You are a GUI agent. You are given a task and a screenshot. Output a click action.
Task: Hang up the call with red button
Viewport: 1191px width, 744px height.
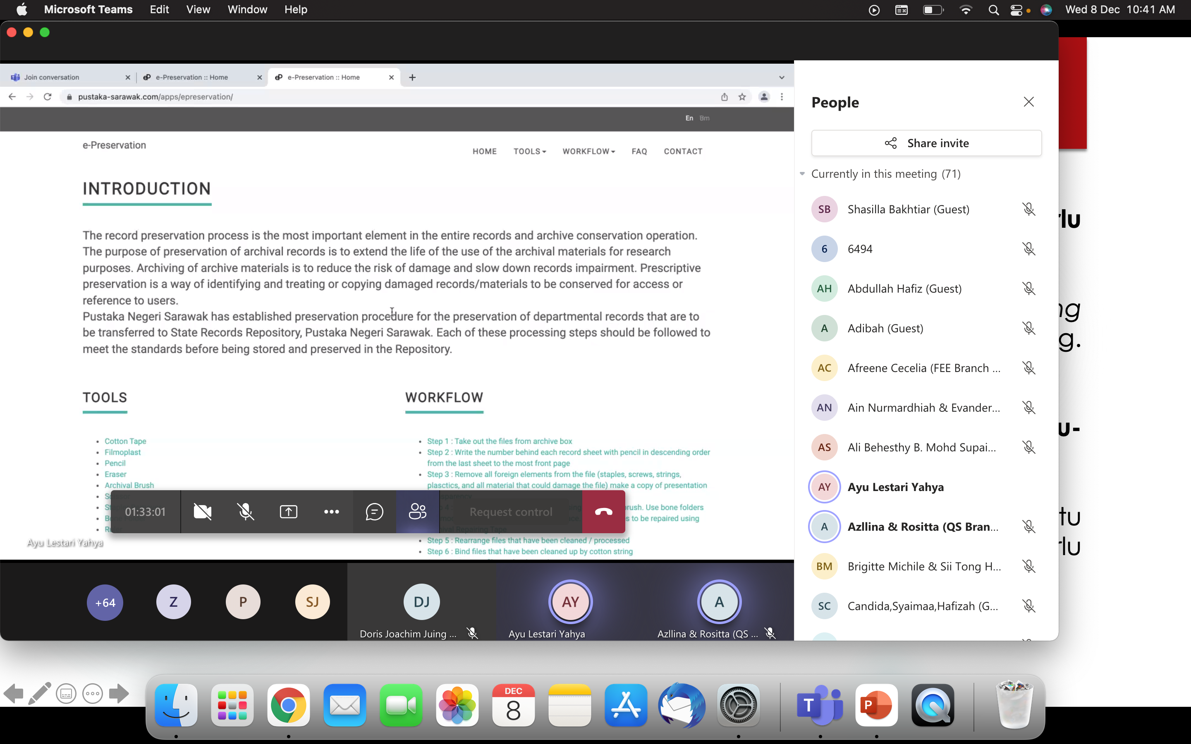click(x=603, y=512)
